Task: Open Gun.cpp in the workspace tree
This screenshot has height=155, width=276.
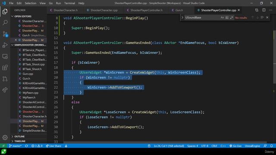Action: pyautogui.click(x=28, y=74)
